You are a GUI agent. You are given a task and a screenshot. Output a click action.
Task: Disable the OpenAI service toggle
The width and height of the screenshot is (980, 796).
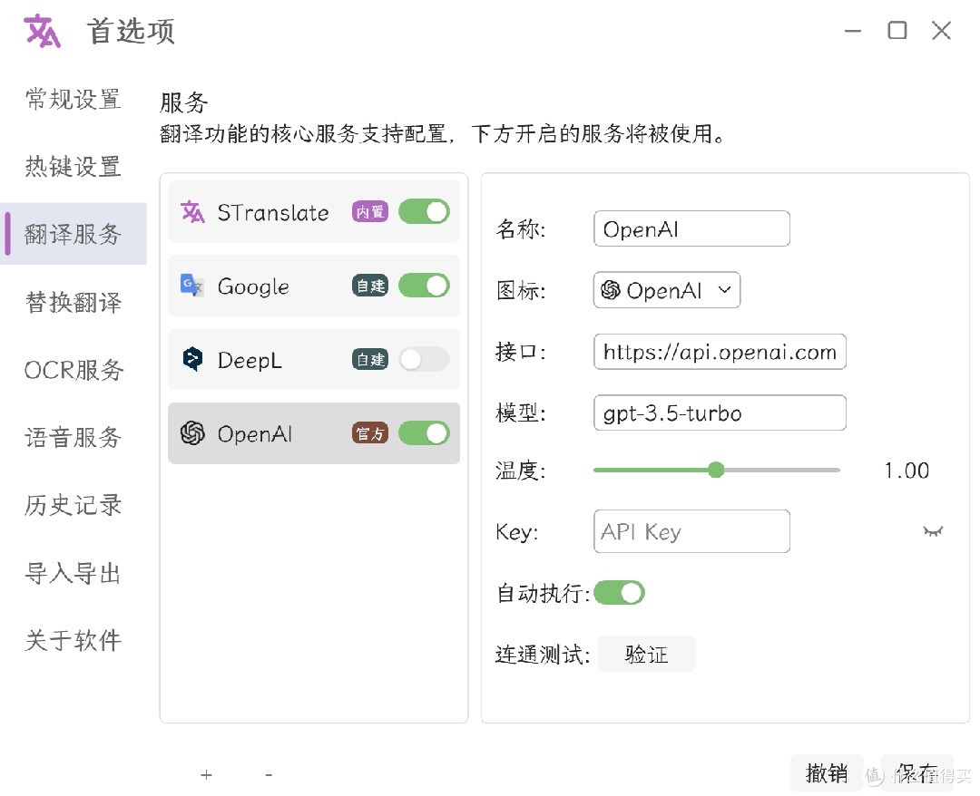tap(425, 432)
